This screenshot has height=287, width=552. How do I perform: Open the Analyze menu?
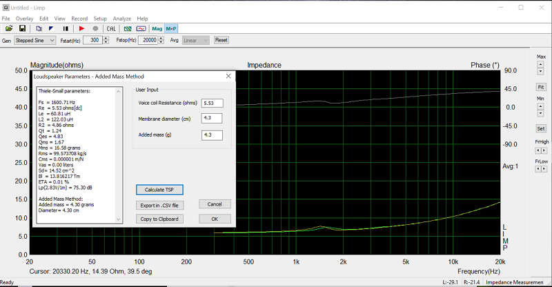coord(122,19)
